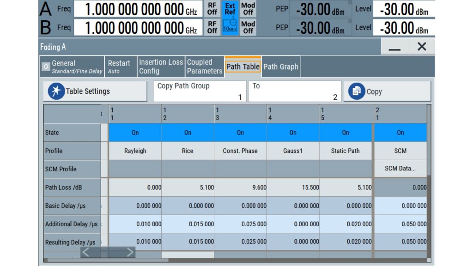The image size is (473, 266).
Task: Click the SCM Data... button
Action: coord(400,169)
